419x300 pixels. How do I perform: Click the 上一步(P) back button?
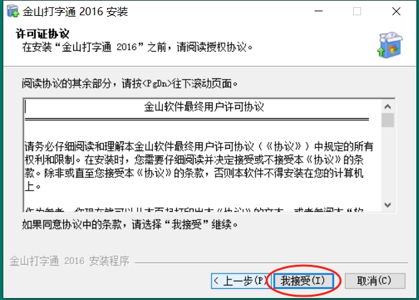[241, 281]
